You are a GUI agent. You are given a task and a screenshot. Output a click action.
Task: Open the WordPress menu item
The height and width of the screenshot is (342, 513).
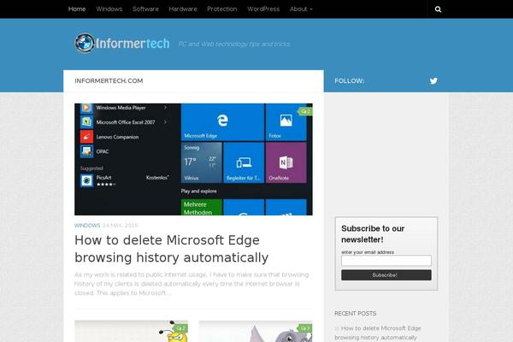(x=263, y=9)
